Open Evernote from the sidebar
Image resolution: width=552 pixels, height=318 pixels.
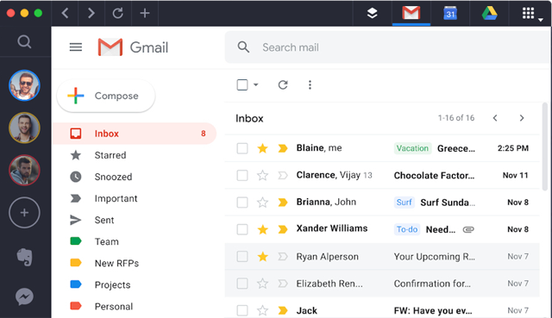[24, 257]
